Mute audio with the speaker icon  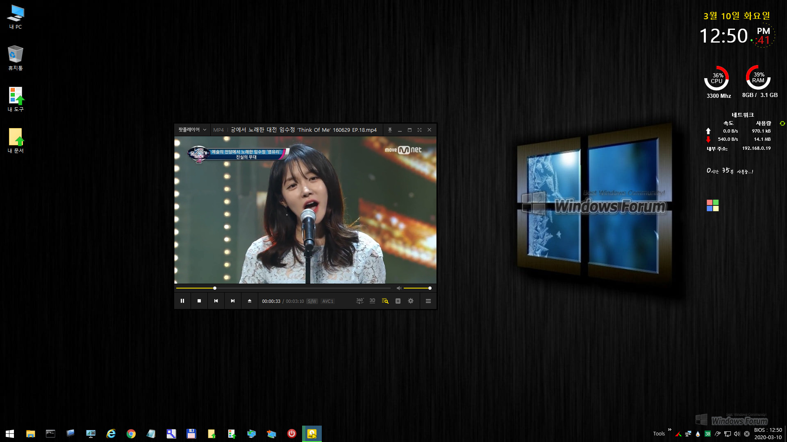coord(399,288)
